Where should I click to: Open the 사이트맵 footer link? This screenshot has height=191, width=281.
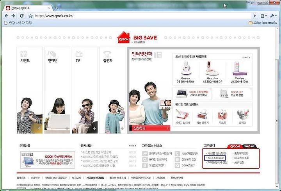(161, 178)
